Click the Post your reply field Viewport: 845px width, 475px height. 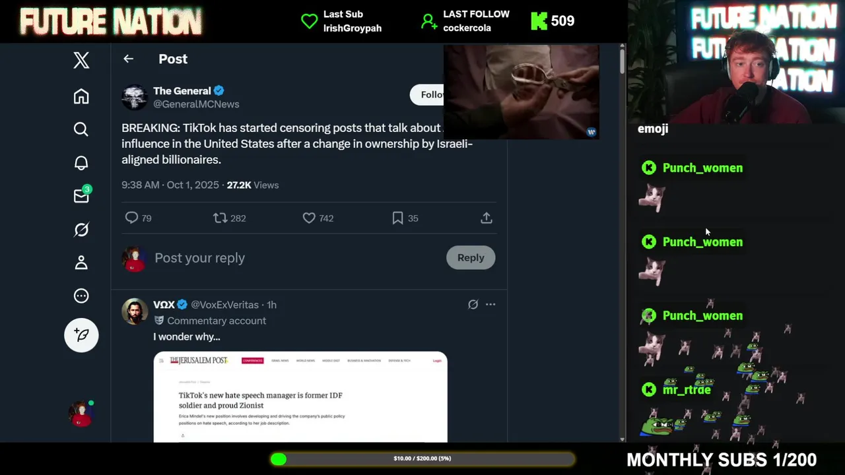tap(297, 258)
